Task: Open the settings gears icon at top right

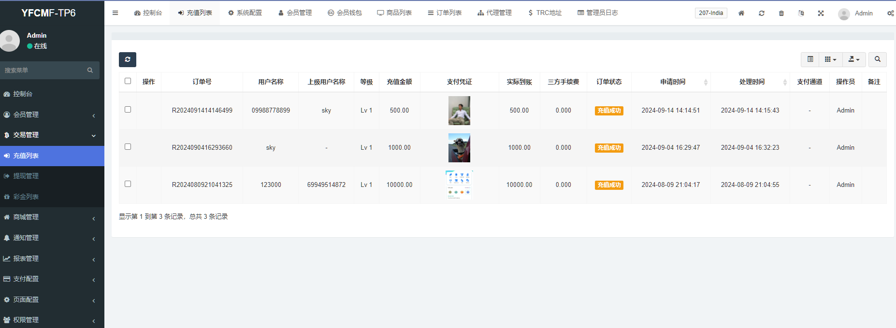Action: coord(890,13)
